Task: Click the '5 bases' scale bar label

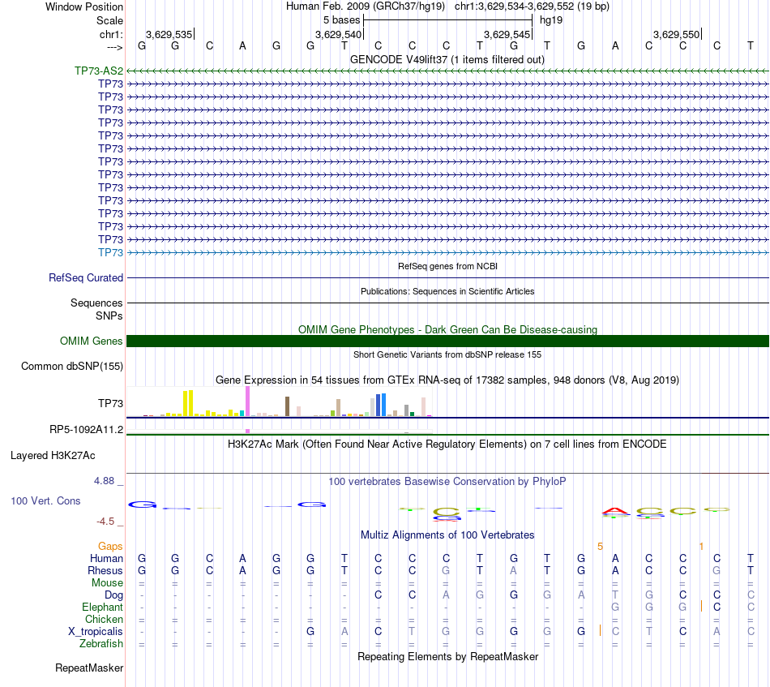Action: coord(341,20)
